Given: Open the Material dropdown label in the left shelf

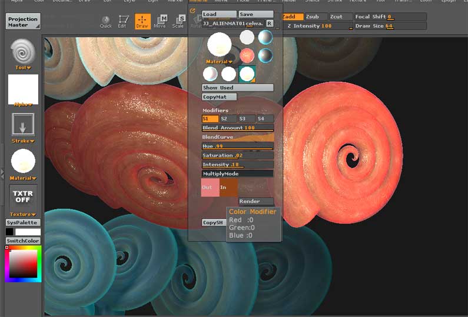Looking at the screenshot, I should [x=23, y=178].
